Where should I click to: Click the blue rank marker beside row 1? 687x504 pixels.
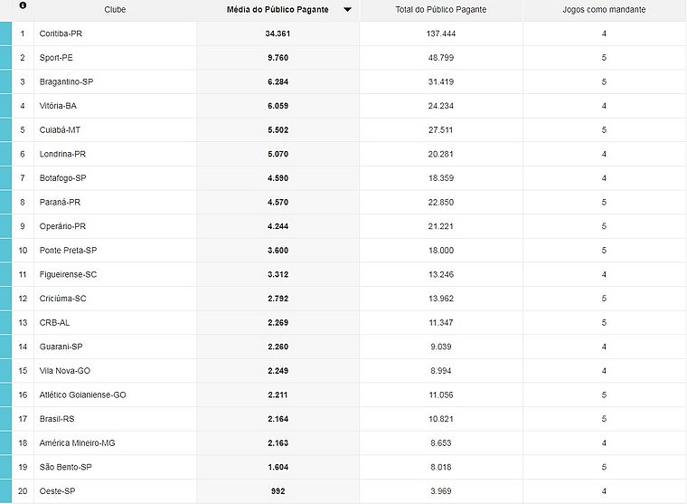tap(6, 33)
